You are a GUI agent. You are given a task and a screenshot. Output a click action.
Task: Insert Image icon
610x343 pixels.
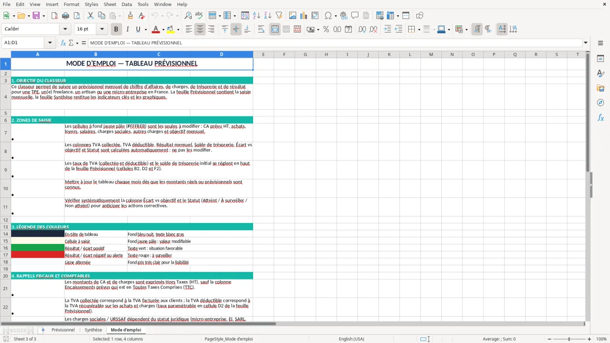293,16
